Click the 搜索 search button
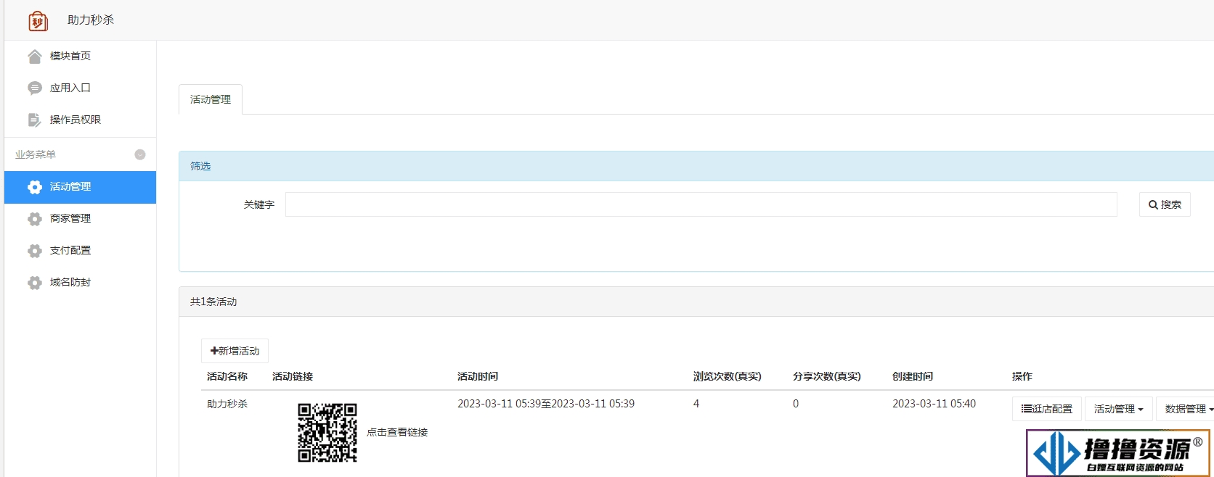 1165,204
